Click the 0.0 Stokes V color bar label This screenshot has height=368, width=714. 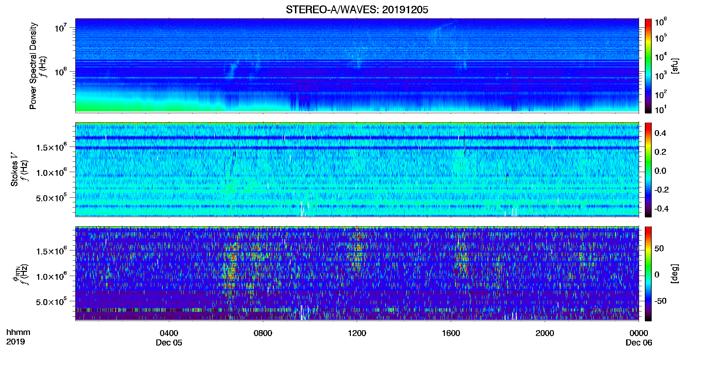pos(660,171)
